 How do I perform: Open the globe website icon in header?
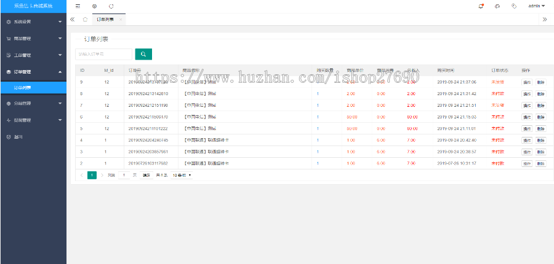click(x=95, y=6)
